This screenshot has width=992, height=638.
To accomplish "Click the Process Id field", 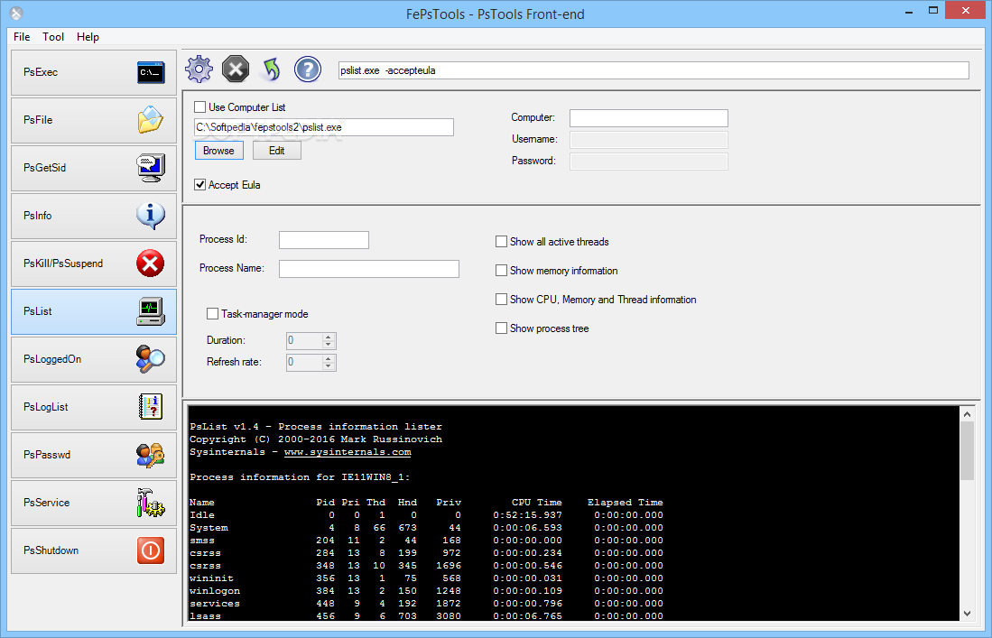I will pyautogui.click(x=324, y=240).
